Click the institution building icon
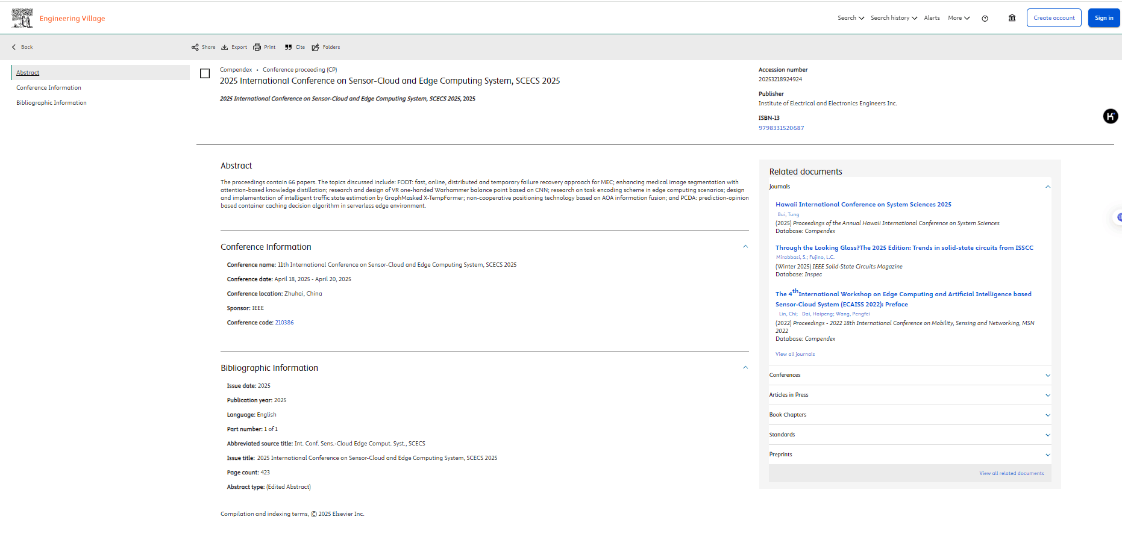Image resolution: width=1122 pixels, height=540 pixels. (x=1012, y=18)
